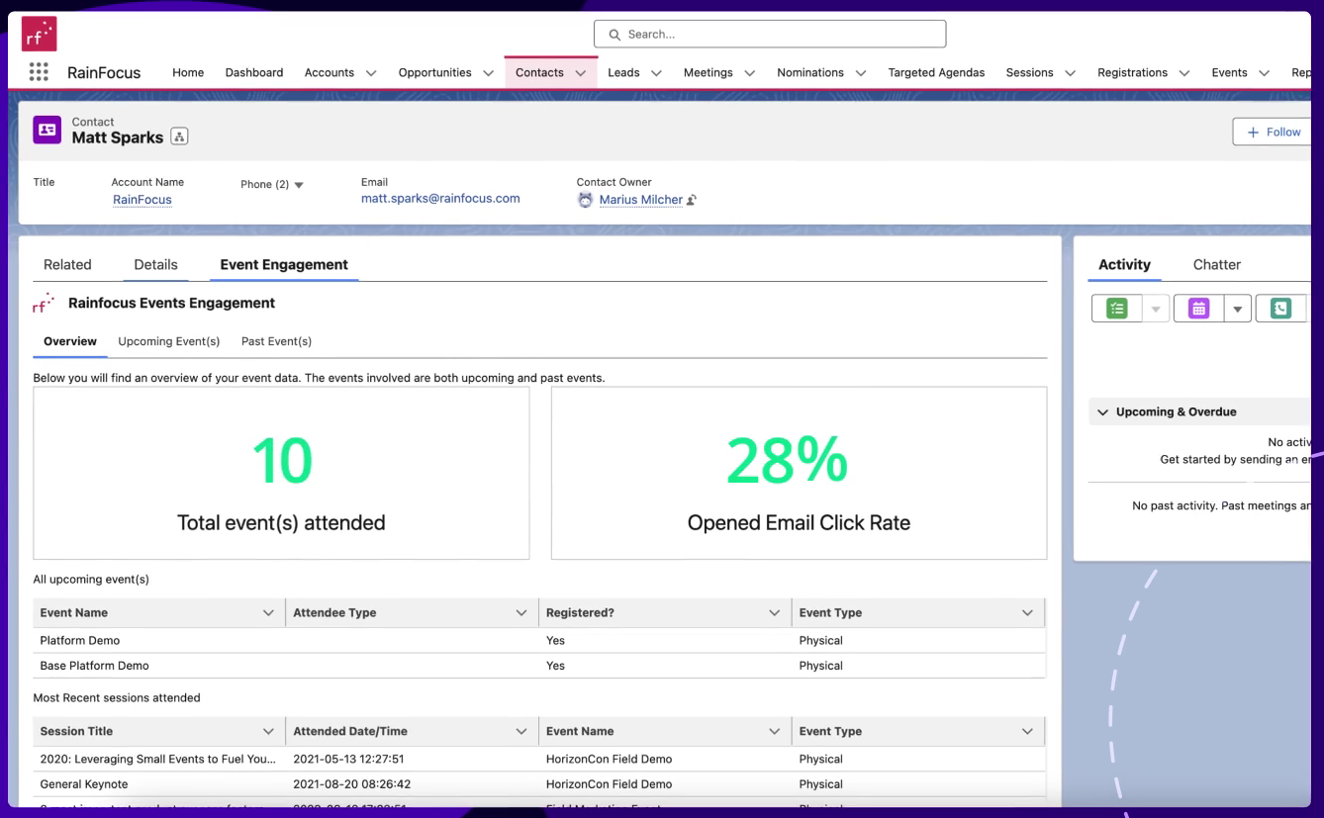Select the Overview sub-tab
Screen dimensions: 1324x818
(x=70, y=341)
